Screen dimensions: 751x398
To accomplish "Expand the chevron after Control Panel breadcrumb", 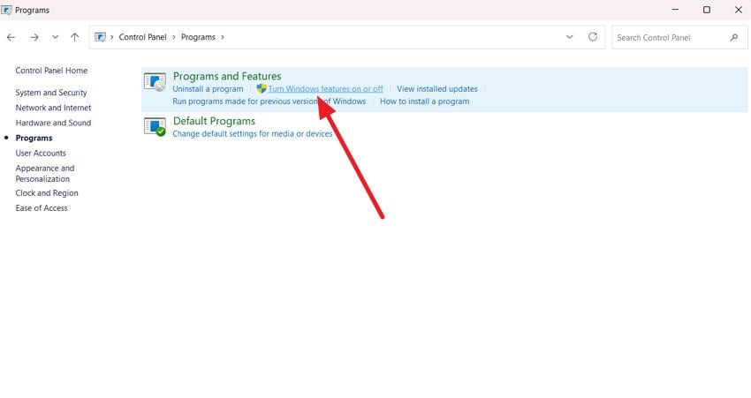I will 174,37.
